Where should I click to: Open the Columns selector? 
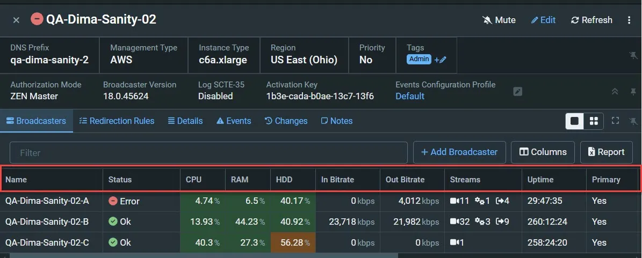(543, 152)
